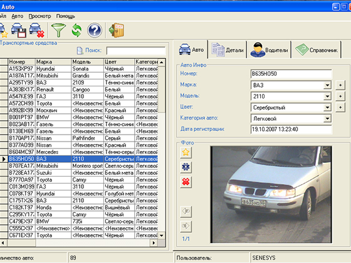Sort by the Марка column header
This screenshot has width=351, height=263.
click(53, 62)
